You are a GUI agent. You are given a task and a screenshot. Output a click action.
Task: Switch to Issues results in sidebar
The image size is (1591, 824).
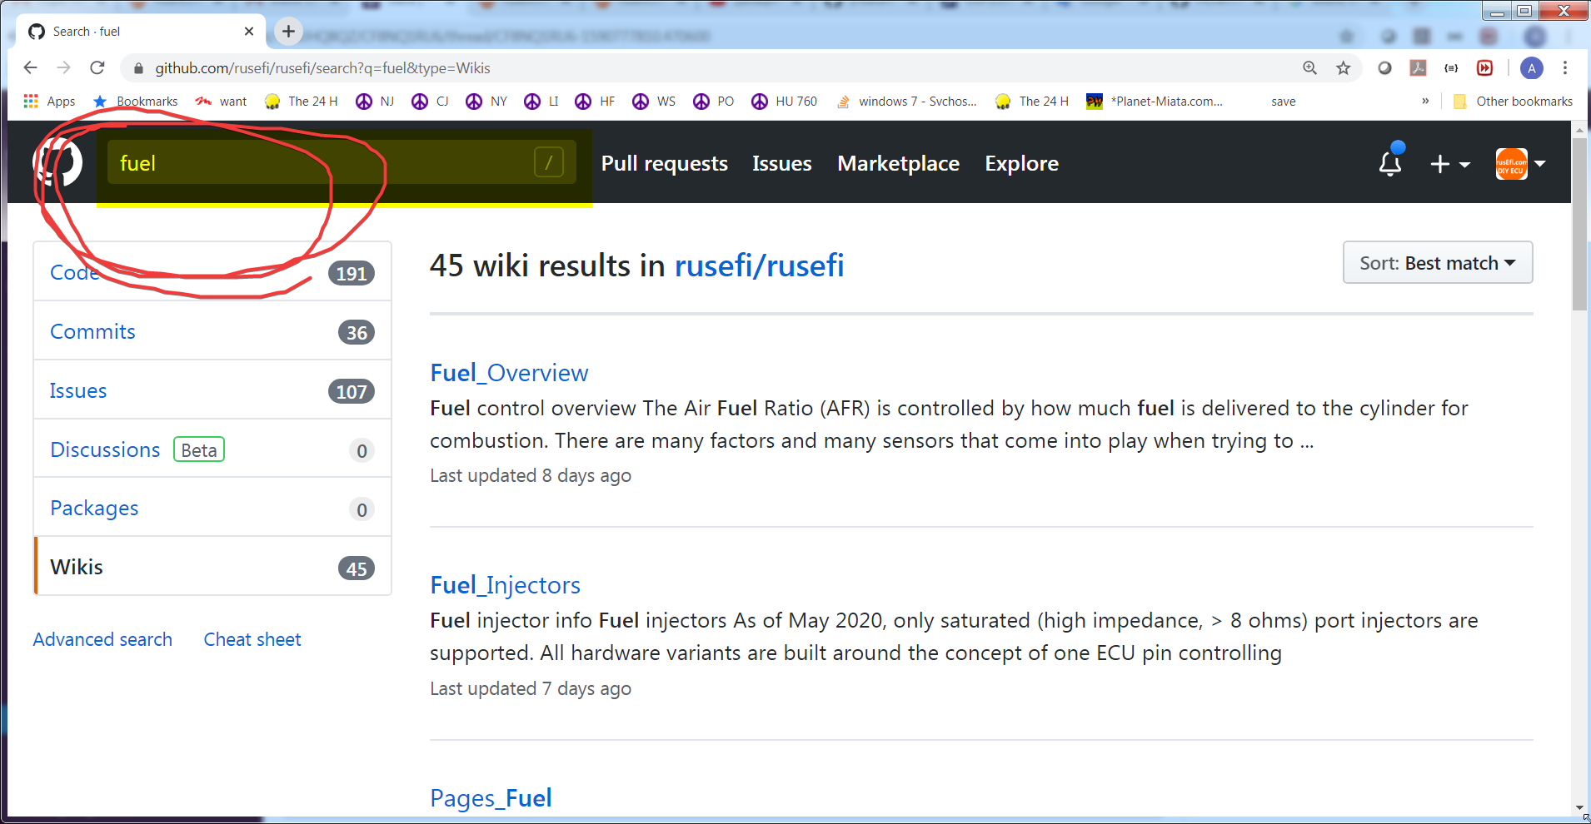[78, 390]
